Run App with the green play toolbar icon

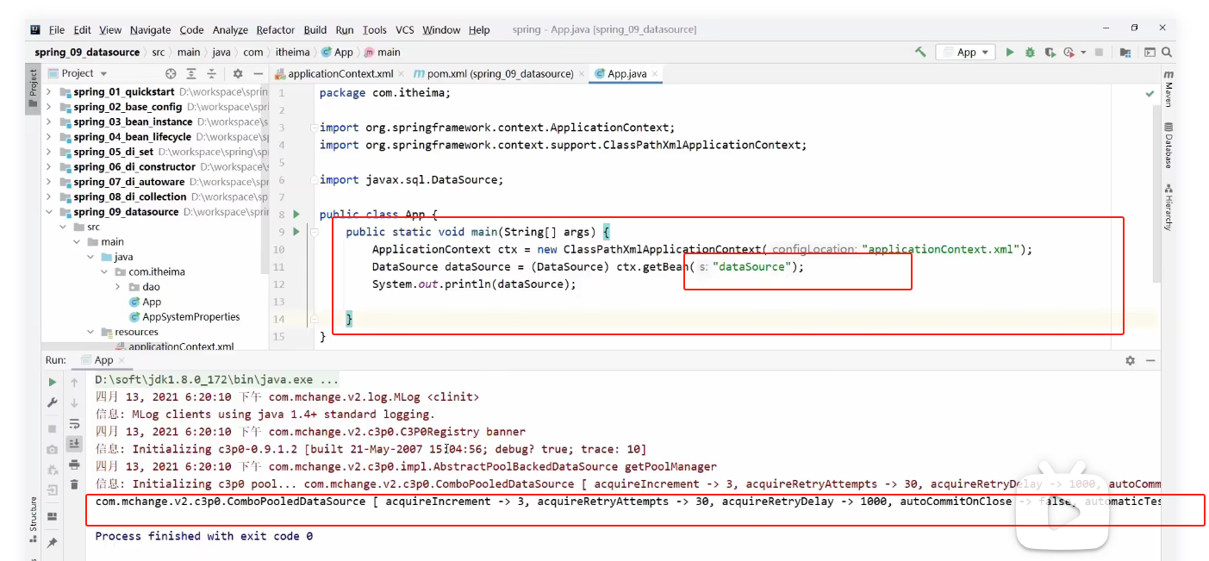point(1010,52)
